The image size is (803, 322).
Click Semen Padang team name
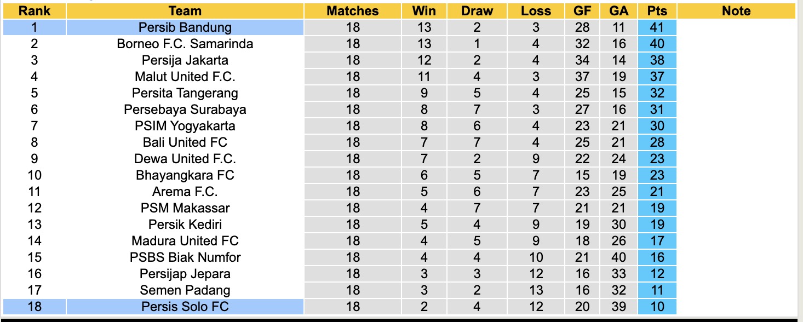coord(185,290)
